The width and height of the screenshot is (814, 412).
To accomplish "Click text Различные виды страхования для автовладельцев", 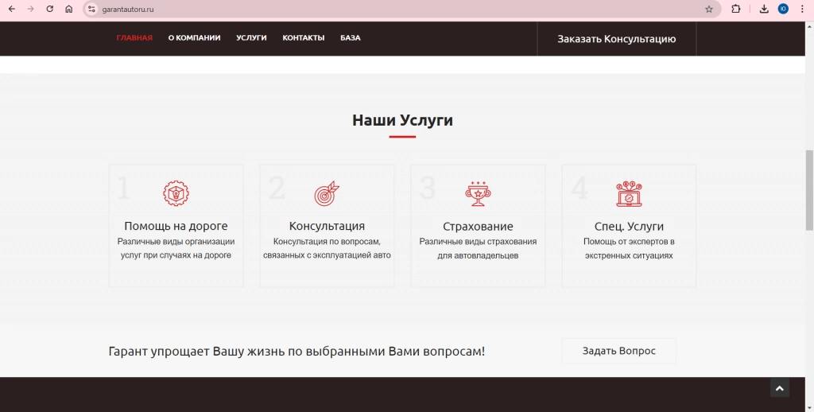I will pos(478,248).
